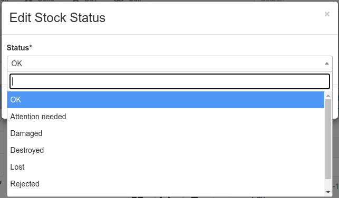Click the Edit Stock Status dialog title

[x=57, y=18]
